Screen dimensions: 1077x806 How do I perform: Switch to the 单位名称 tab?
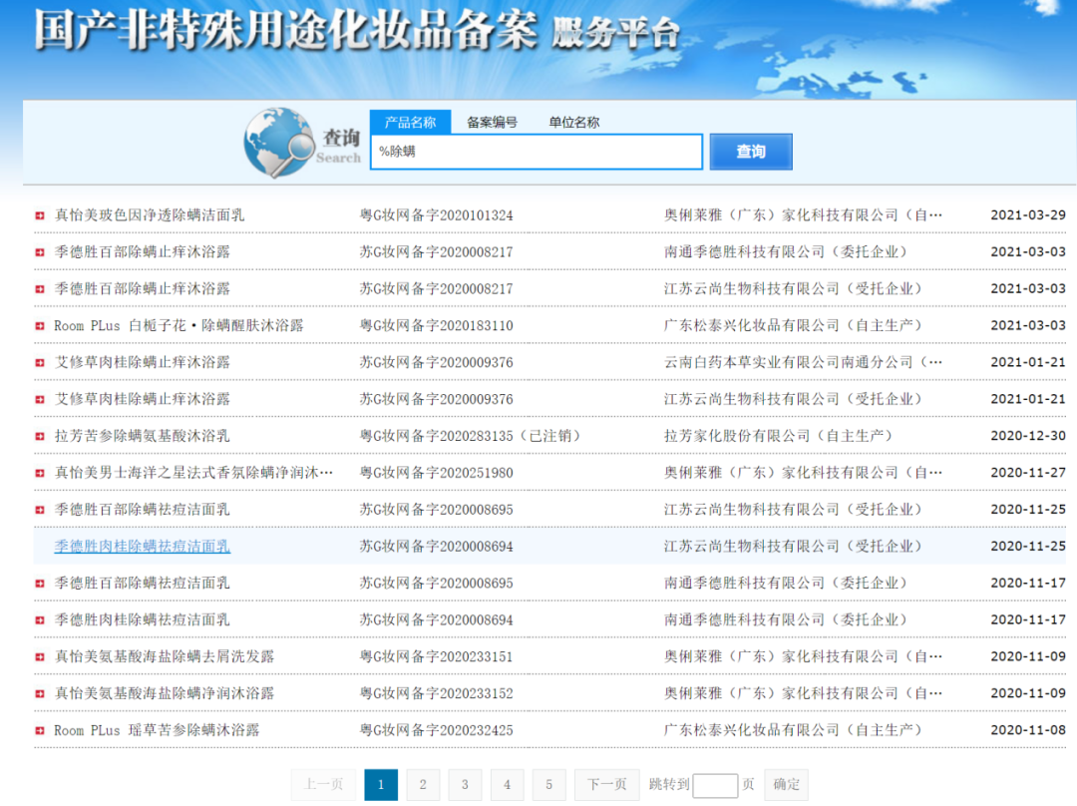[573, 123]
